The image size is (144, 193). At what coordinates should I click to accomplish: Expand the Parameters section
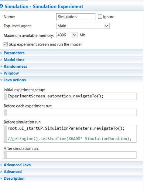point(14,53)
